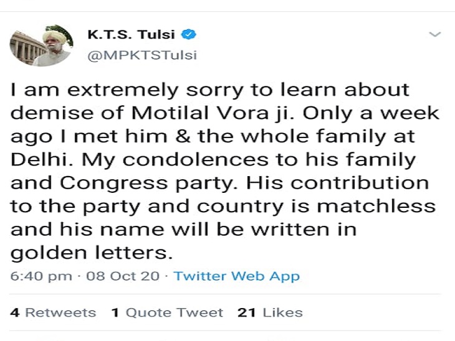Open the 21 Likes list
The width and height of the screenshot is (455, 341).
[x=270, y=312]
